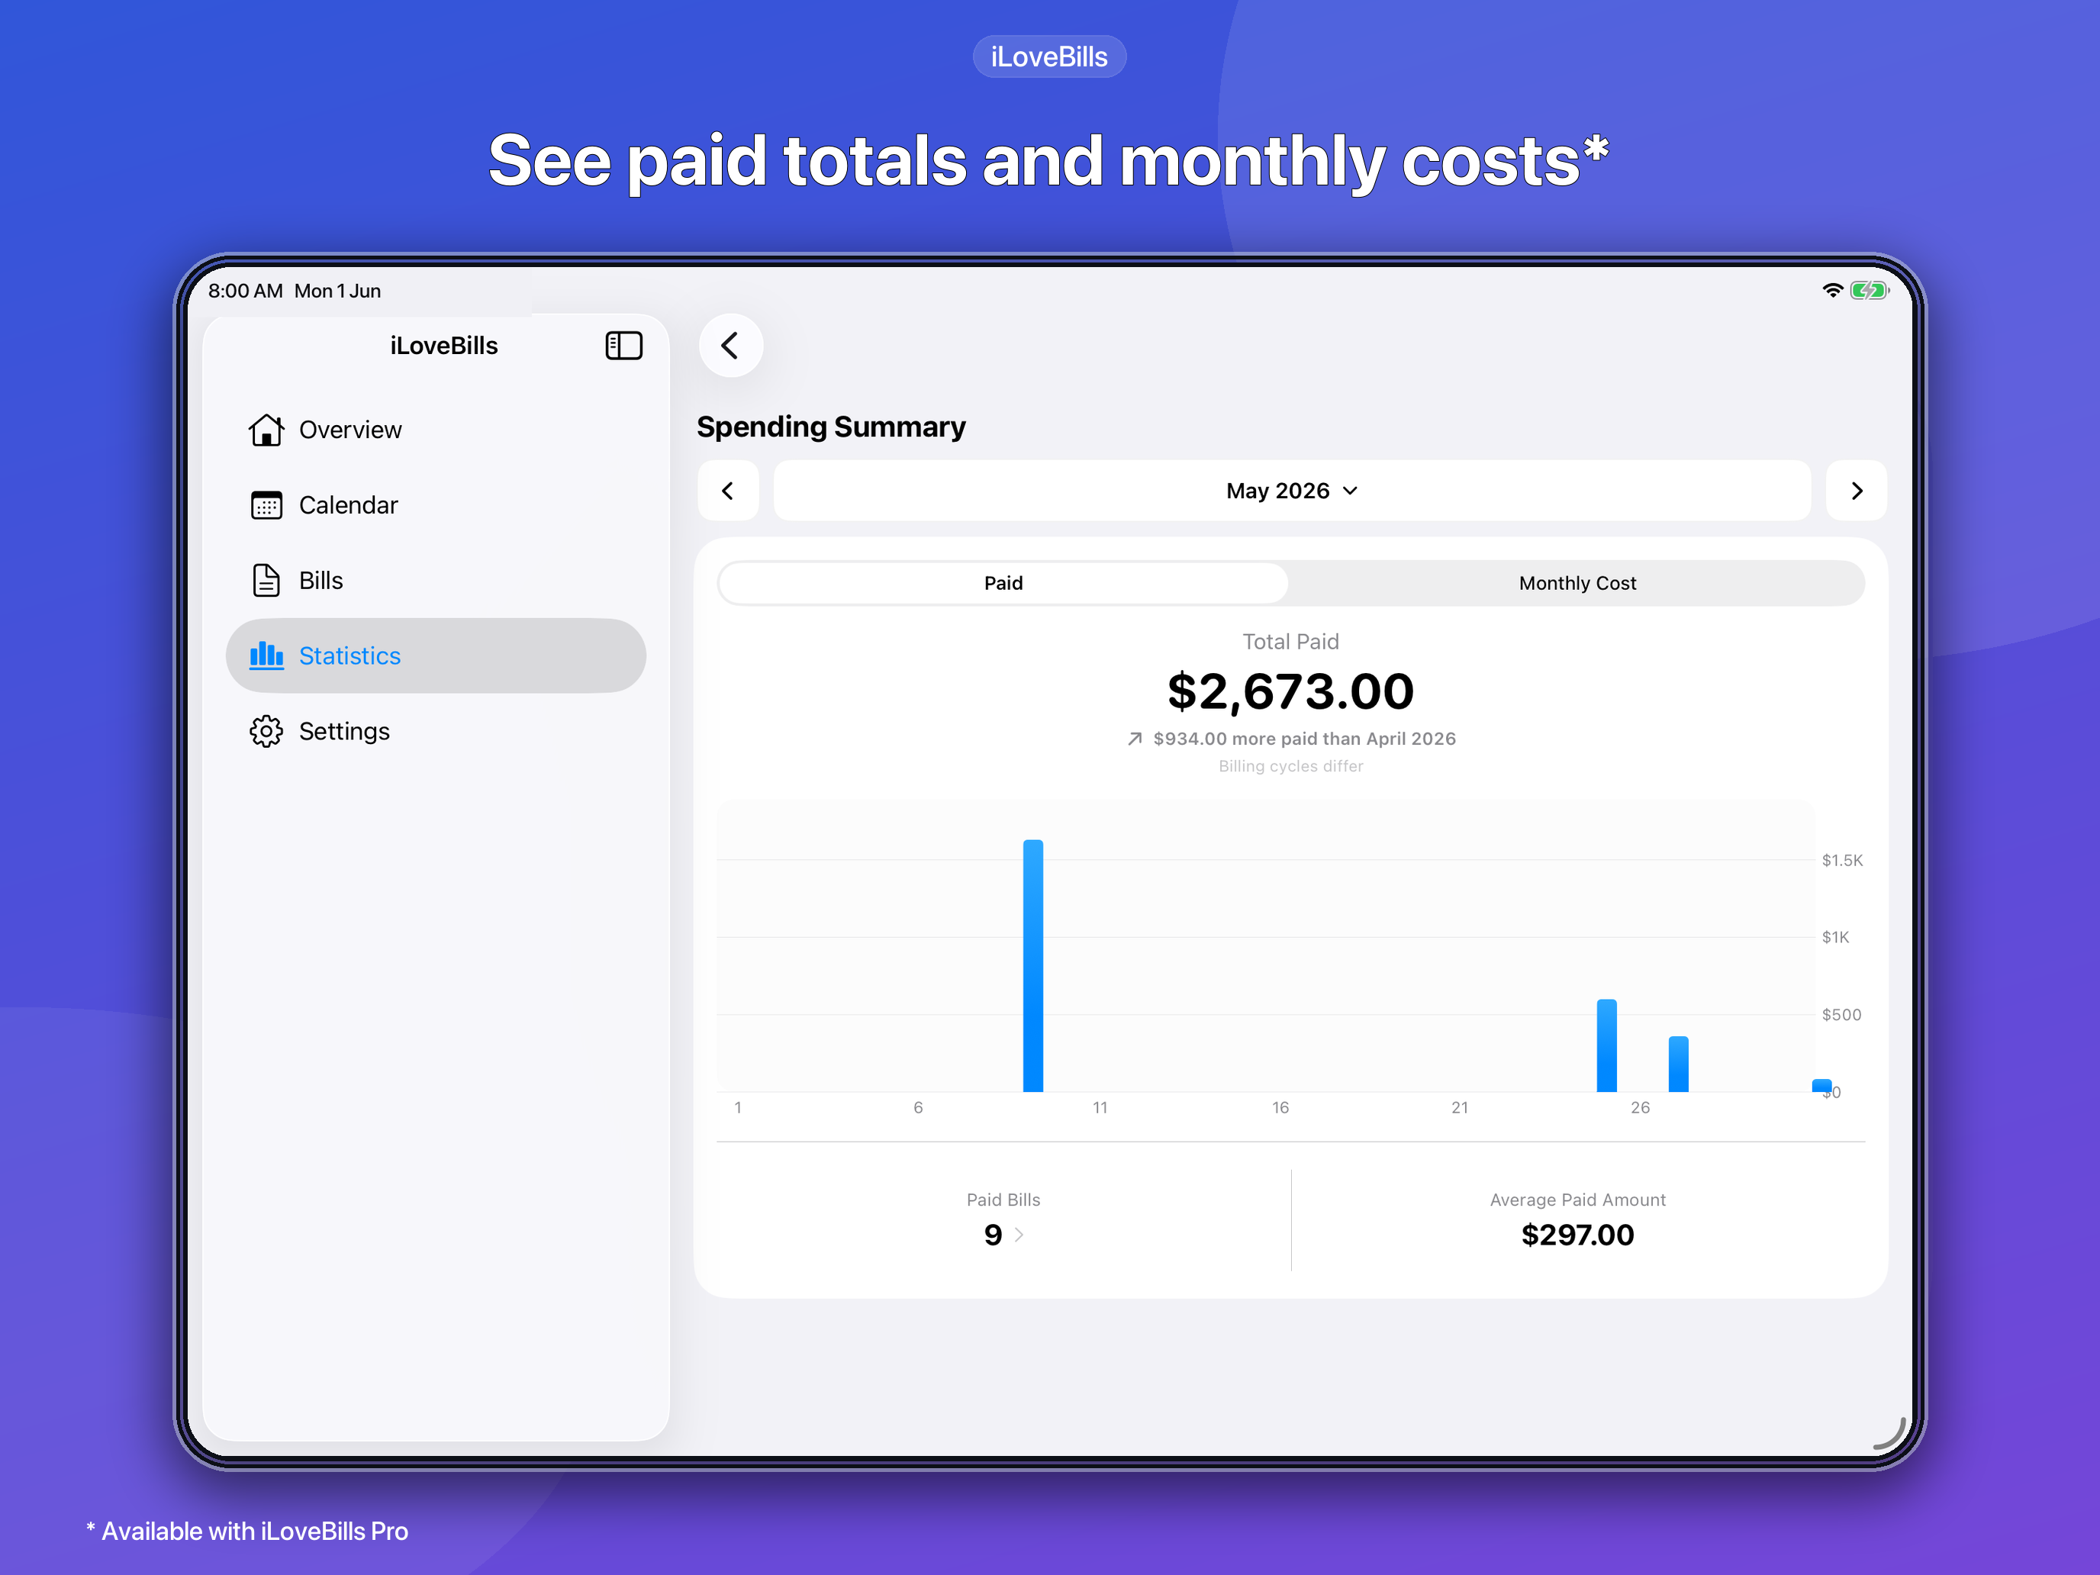Click the $1K axis label
Image resolution: width=2100 pixels, height=1575 pixels.
pyautogui.click(x=1835, y=937)
